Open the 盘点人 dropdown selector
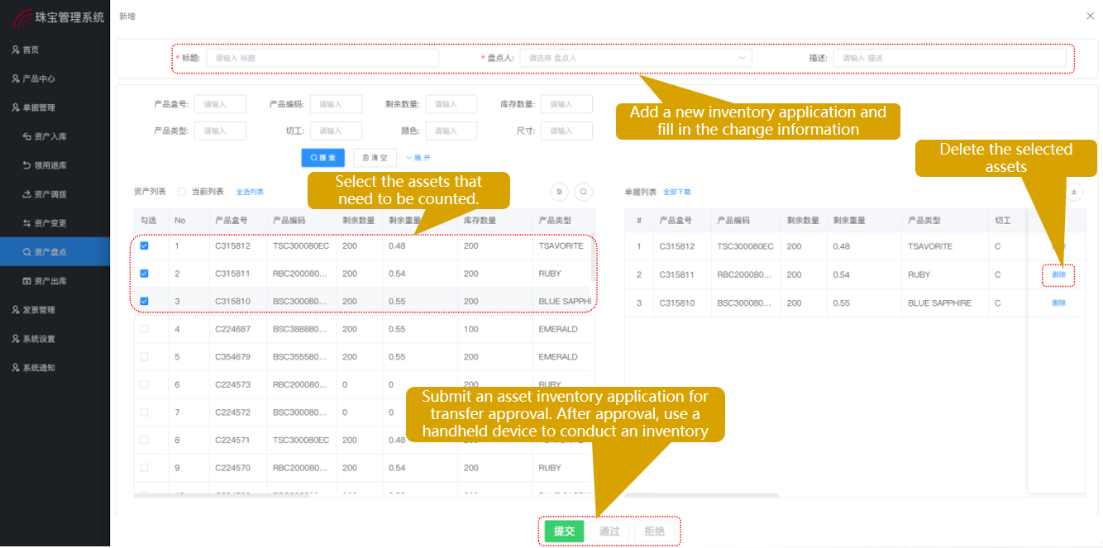Image resolution: width=1103 pixels, height=548 pixels. pyautogui.click(x=635, y=58)
